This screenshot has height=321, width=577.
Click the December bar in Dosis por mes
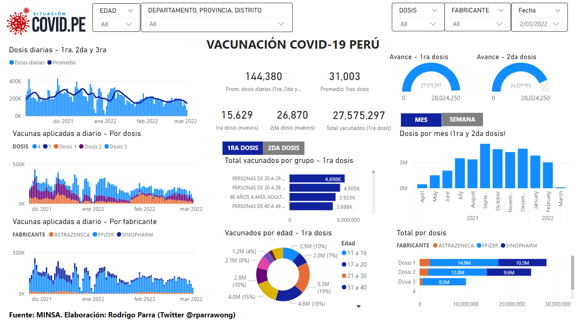(523, 169)
